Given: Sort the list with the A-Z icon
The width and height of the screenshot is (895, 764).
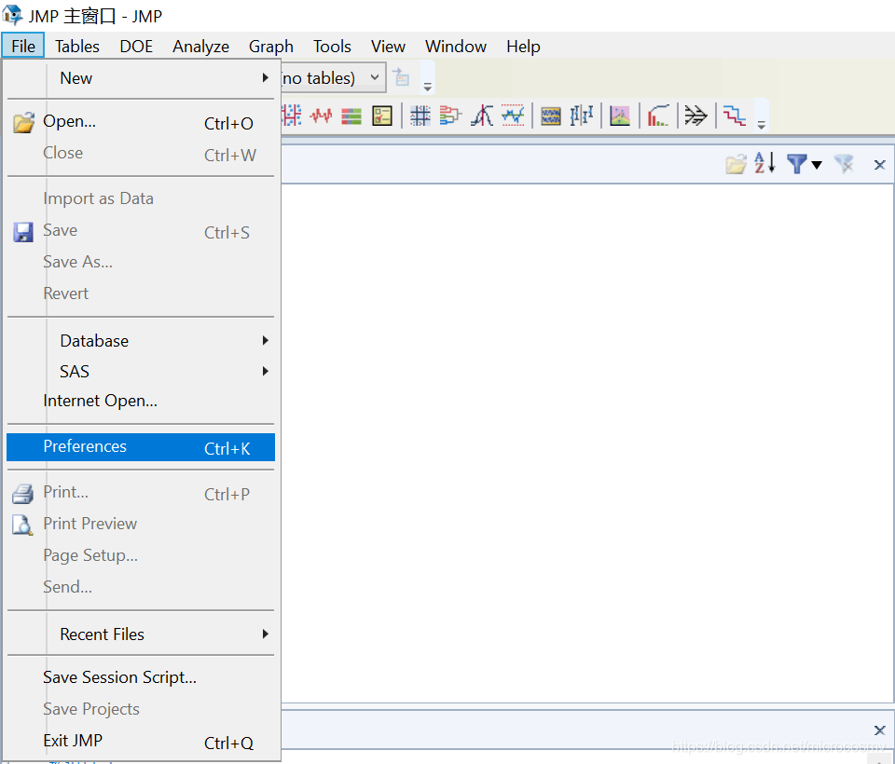Looking at the screenshot, I should pos(764,163).
